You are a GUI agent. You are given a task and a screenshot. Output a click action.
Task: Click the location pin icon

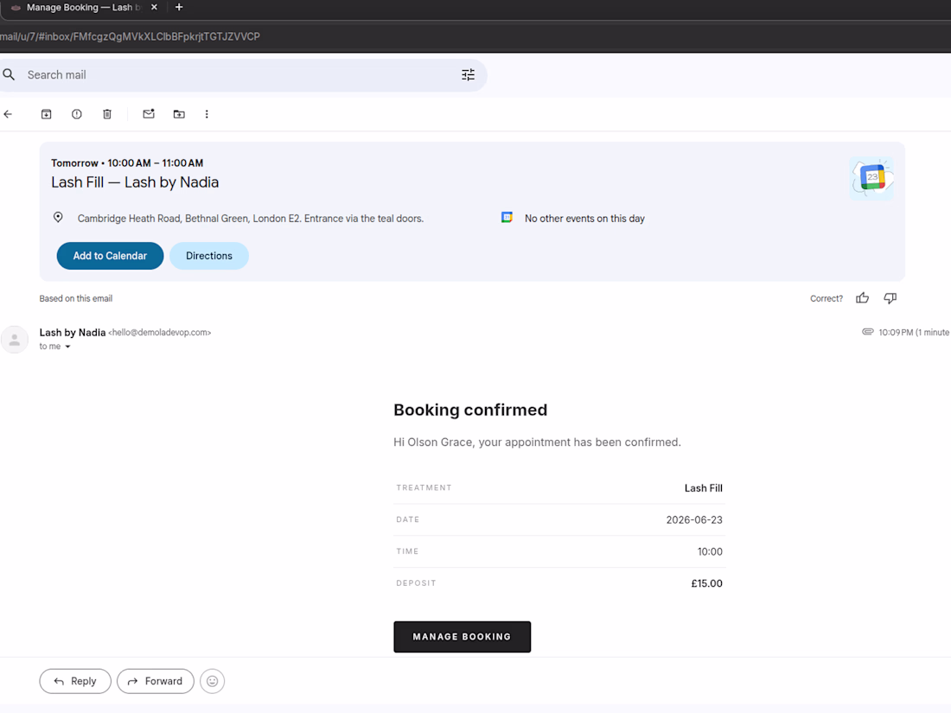(x=58, y=218)
